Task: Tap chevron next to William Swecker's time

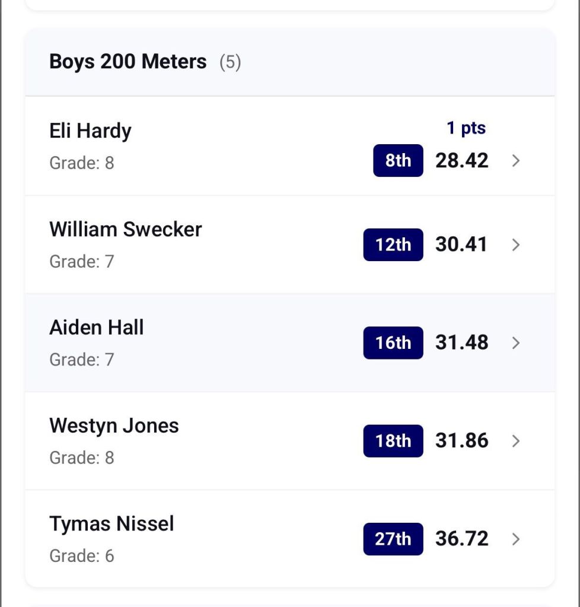Action: pyautogui.click(x=515, y=244)
